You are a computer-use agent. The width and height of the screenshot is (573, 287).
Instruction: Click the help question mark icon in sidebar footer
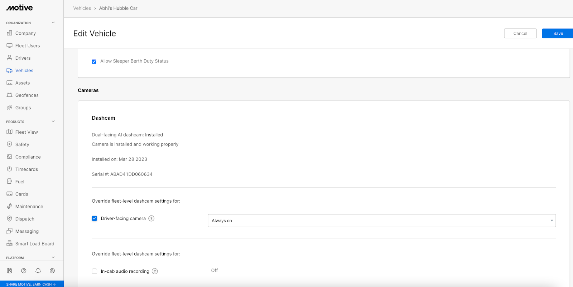[24, 271]
